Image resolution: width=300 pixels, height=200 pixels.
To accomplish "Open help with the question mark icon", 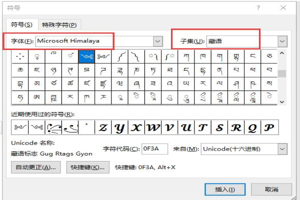I will coord(258,8).
